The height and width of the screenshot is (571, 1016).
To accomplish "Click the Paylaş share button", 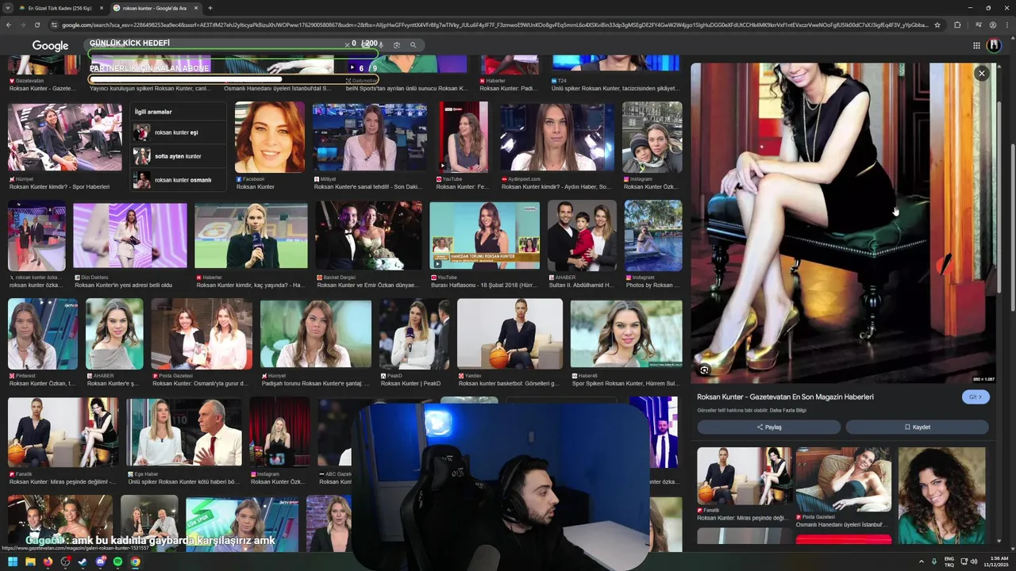I will (768, 427).
